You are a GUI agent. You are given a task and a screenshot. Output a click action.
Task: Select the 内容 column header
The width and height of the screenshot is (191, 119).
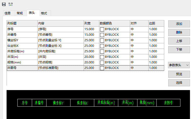[x=61, y=23]
